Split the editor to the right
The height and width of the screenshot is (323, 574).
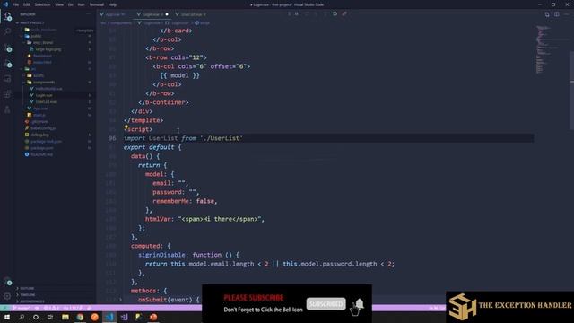click(x=556, y=14)
